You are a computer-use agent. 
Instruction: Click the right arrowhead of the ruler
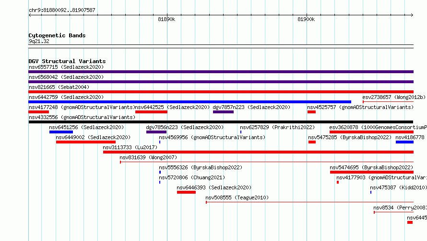[x=412, y=15]
